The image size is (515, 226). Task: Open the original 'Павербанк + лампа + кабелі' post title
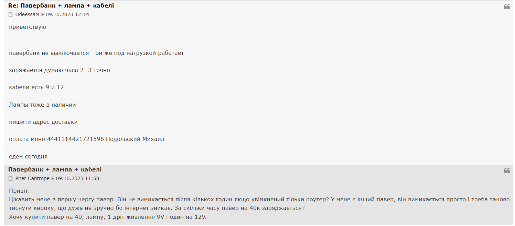click(55, 169)
